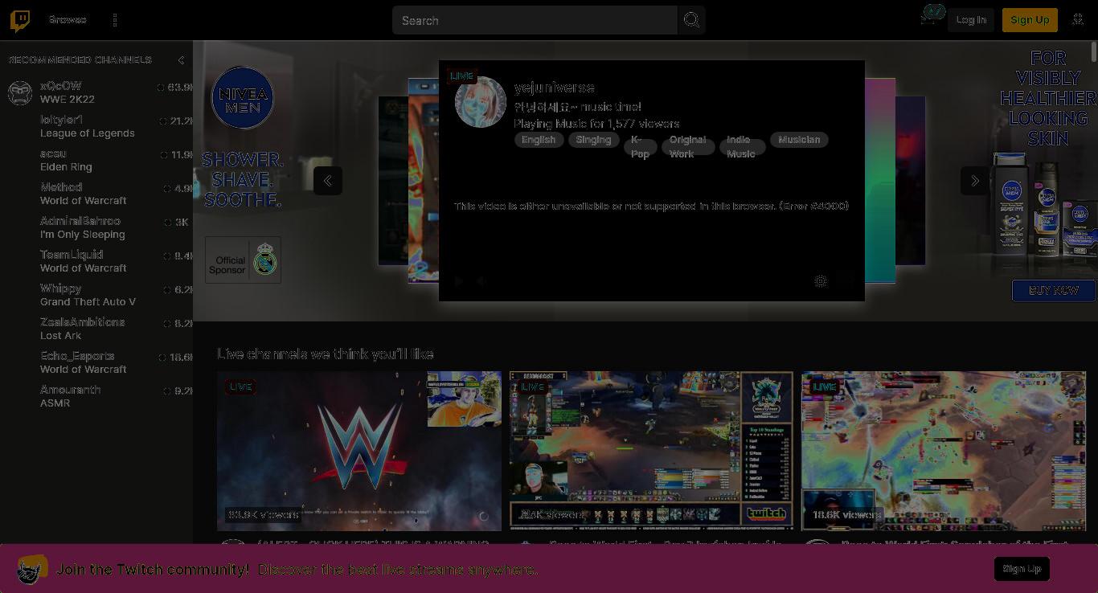
Task: Open the channel streaming Elden Ring
Action: click(x=96, y=160)
